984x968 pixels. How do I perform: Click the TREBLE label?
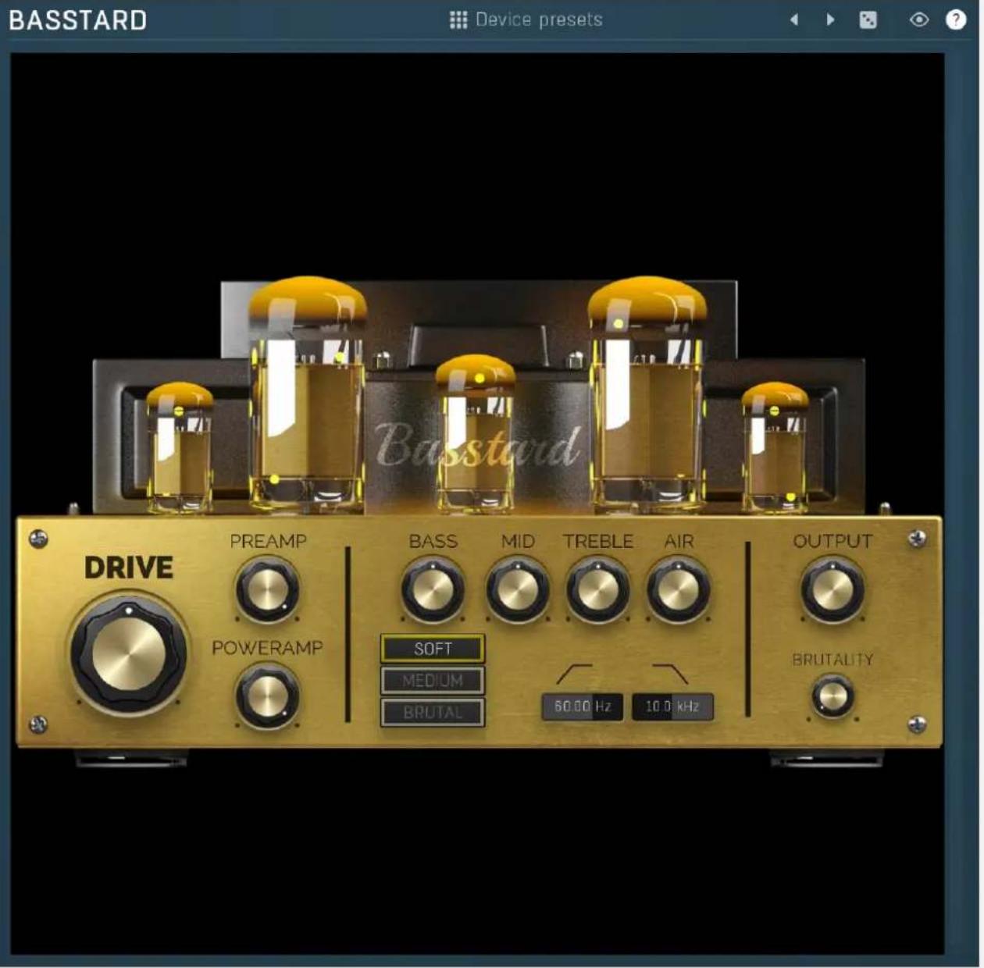(x=598, y=541)
